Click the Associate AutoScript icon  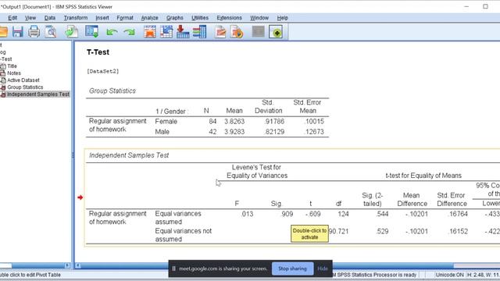[237, 32]
